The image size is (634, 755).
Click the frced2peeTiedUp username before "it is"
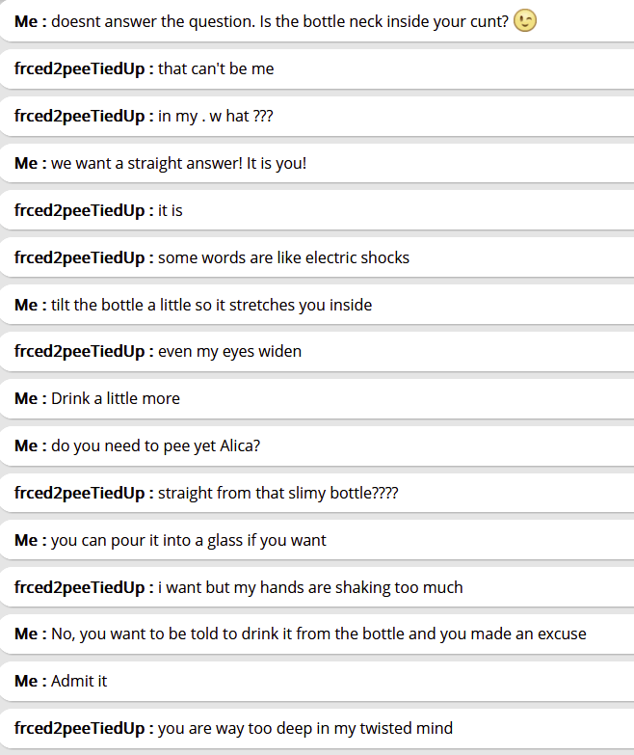84,210
